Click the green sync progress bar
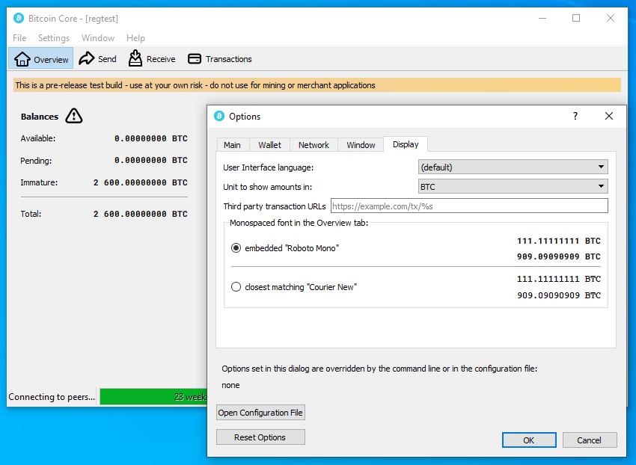The image size is (636, 465). coord(153,397)
